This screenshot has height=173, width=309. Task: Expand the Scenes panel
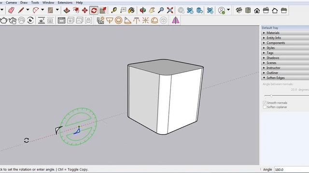(285, 63)
